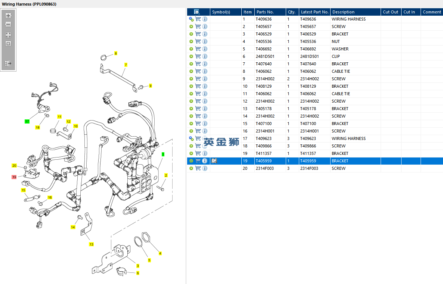Screen dimensions: 443x284
Task: Show info for item 9 screw 2314H002
Action: [x=205, y=79]
